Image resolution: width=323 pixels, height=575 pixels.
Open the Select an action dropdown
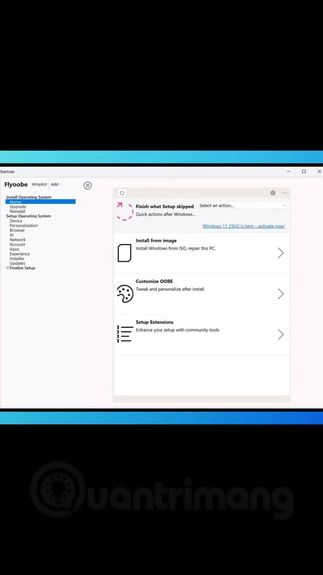click(x=243, y=205)
